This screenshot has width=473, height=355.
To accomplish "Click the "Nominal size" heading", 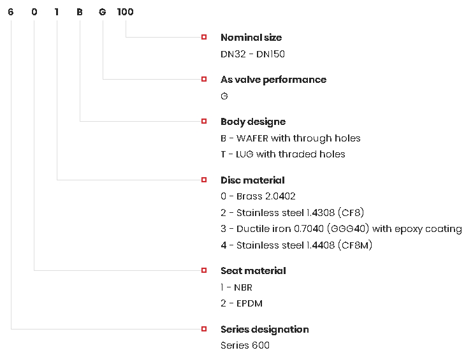I will point(251,38).
